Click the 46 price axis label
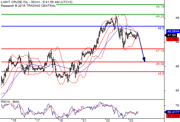Viewport: 180px width, 122px height. coord(177,66)
